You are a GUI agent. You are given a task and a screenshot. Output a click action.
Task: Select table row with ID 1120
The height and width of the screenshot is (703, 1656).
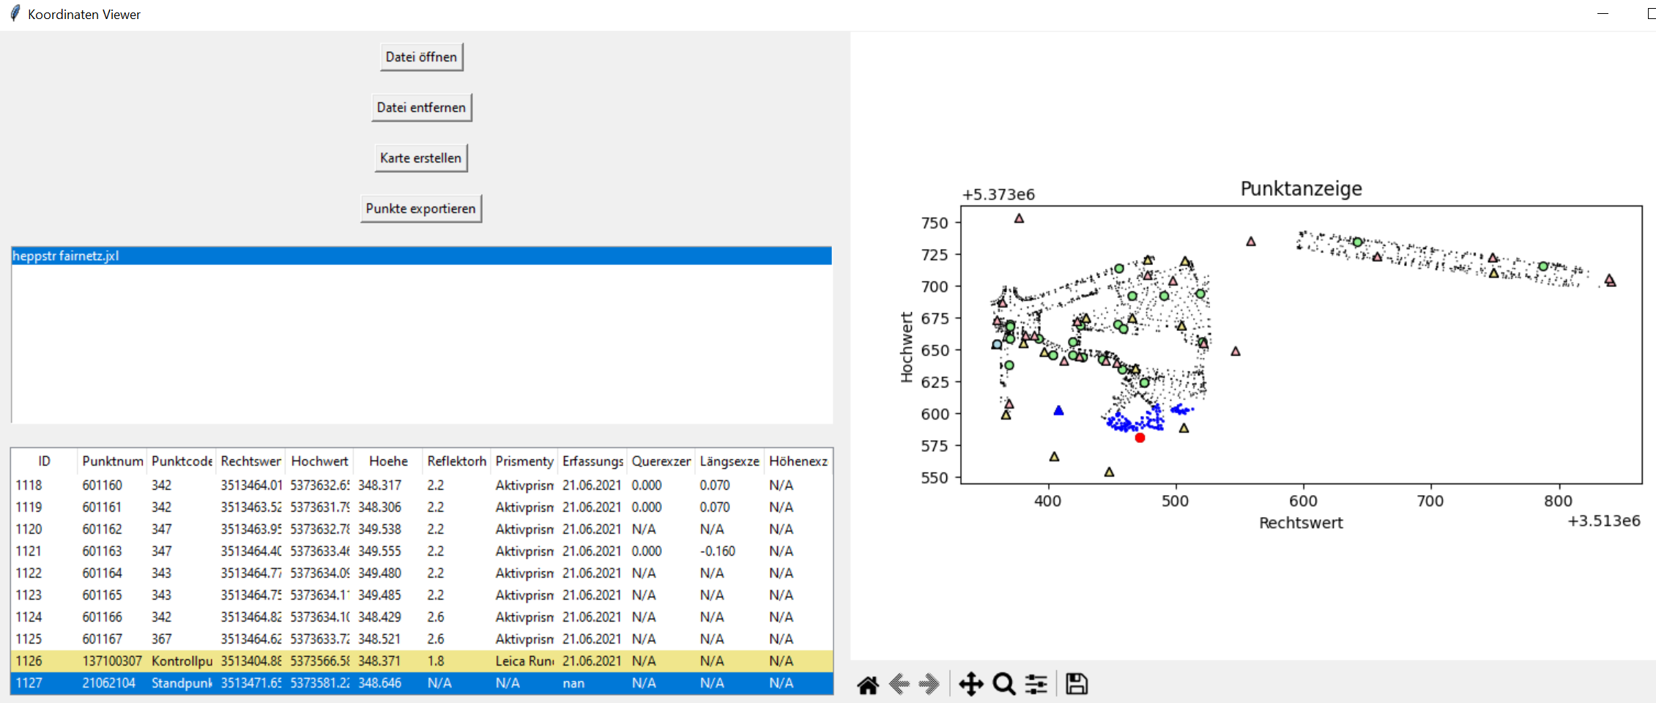(422, 529)
